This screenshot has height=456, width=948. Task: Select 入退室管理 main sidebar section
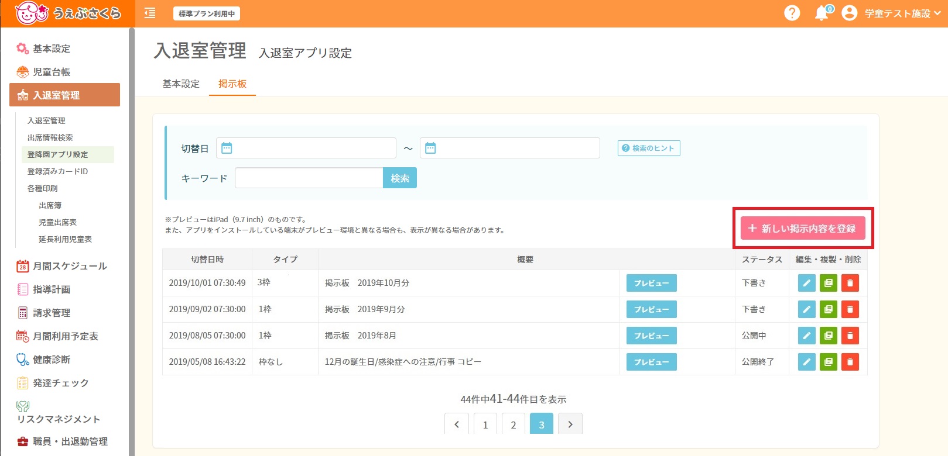click(64, 95)
